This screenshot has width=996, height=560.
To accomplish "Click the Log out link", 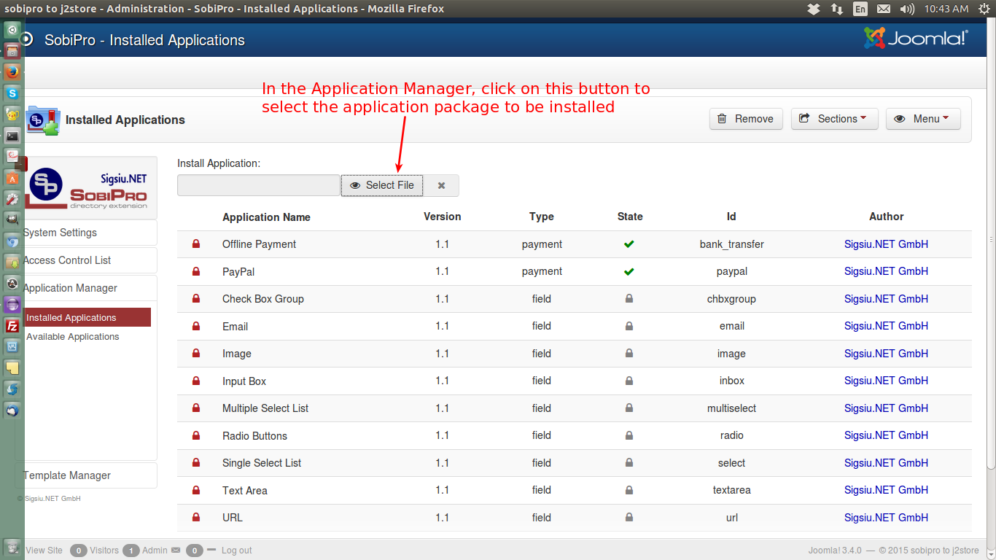I will coord(237,551).
